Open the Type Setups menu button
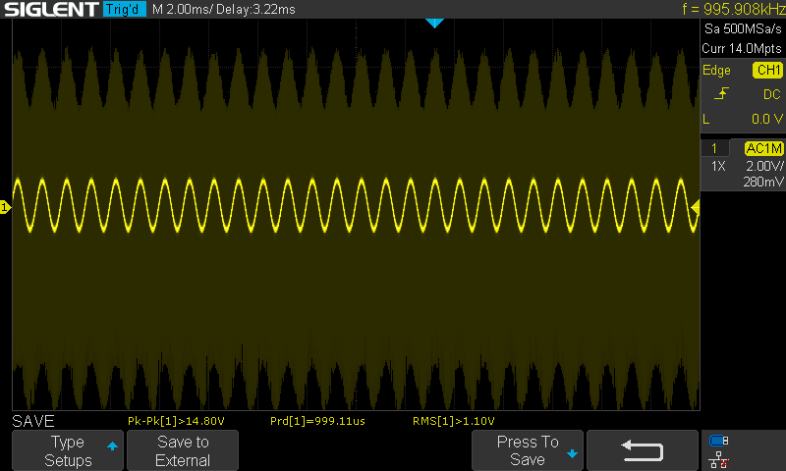This screenshot has width=786, height=471. click(68, 450)
